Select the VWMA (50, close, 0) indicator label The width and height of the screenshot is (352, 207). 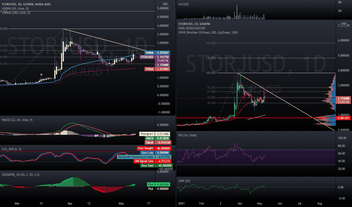point(15,9)
